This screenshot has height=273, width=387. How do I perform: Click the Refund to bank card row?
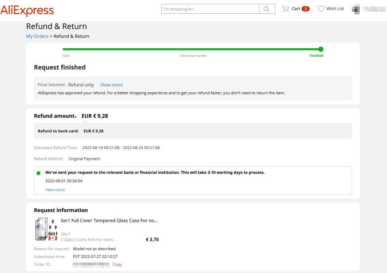[x=193, y=131]
